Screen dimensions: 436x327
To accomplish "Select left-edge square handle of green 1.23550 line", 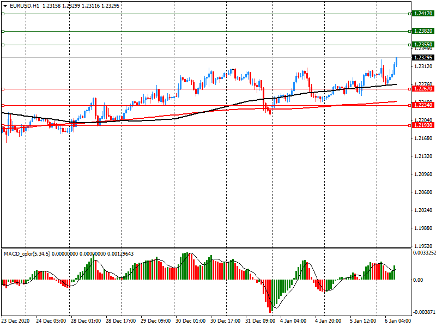I will point(3,45).
